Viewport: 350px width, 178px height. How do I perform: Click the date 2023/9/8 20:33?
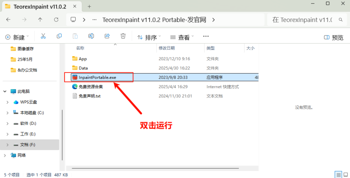tap(173, 78)
